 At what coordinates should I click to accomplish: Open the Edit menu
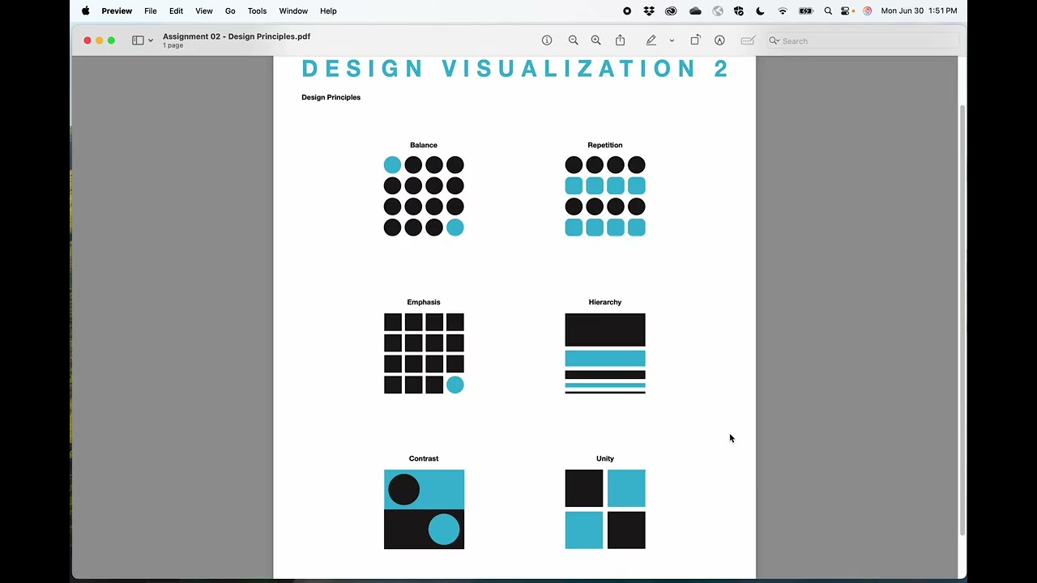click(x=176, y=11)
